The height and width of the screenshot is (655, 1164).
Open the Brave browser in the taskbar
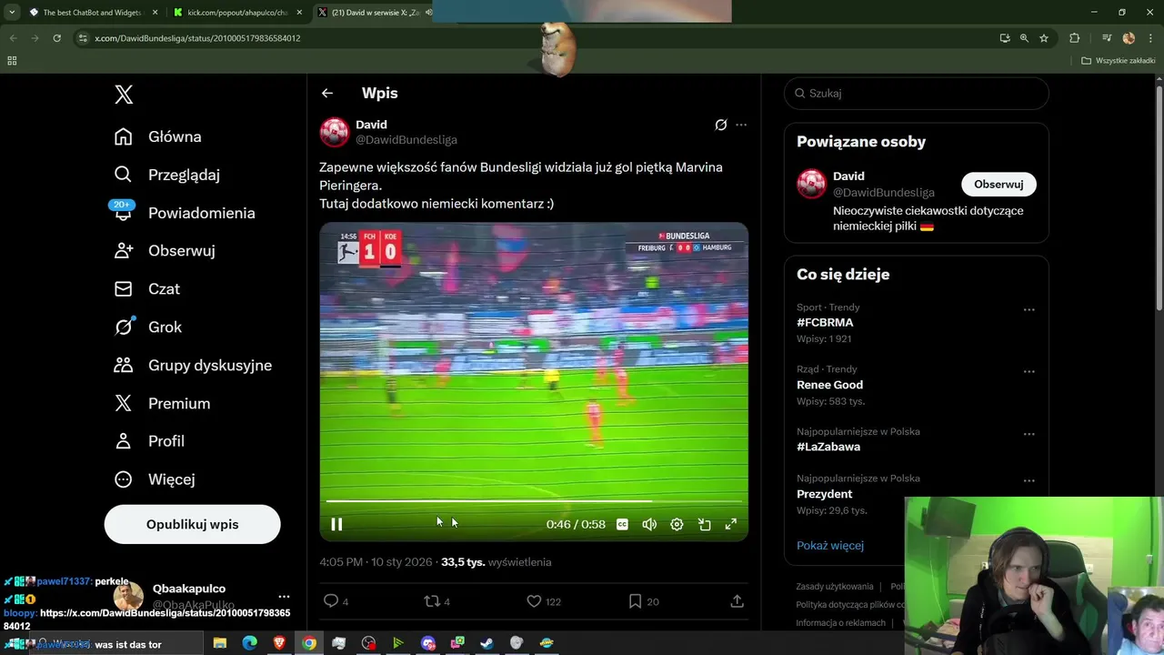coord(279,643)
